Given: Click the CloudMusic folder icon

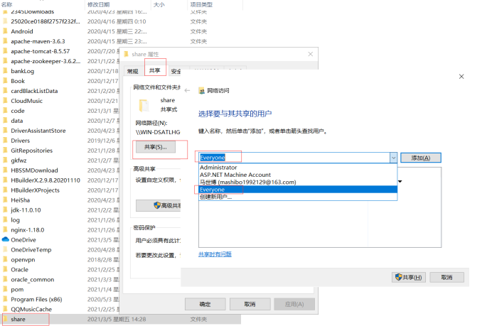Looking at the screenshot, I should point(5,101).
